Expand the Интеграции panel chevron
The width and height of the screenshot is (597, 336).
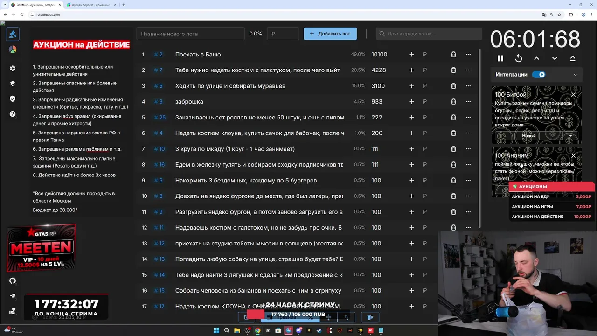[x=575, y=75]
